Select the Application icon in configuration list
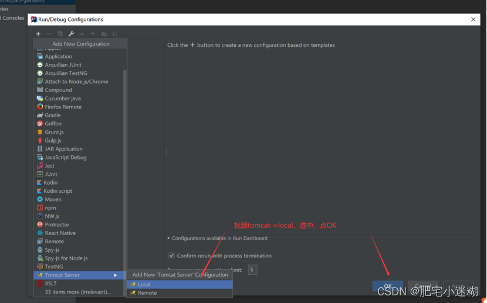Image resolution: width=487 pixels, height=303 pixels. pos(40,56)
